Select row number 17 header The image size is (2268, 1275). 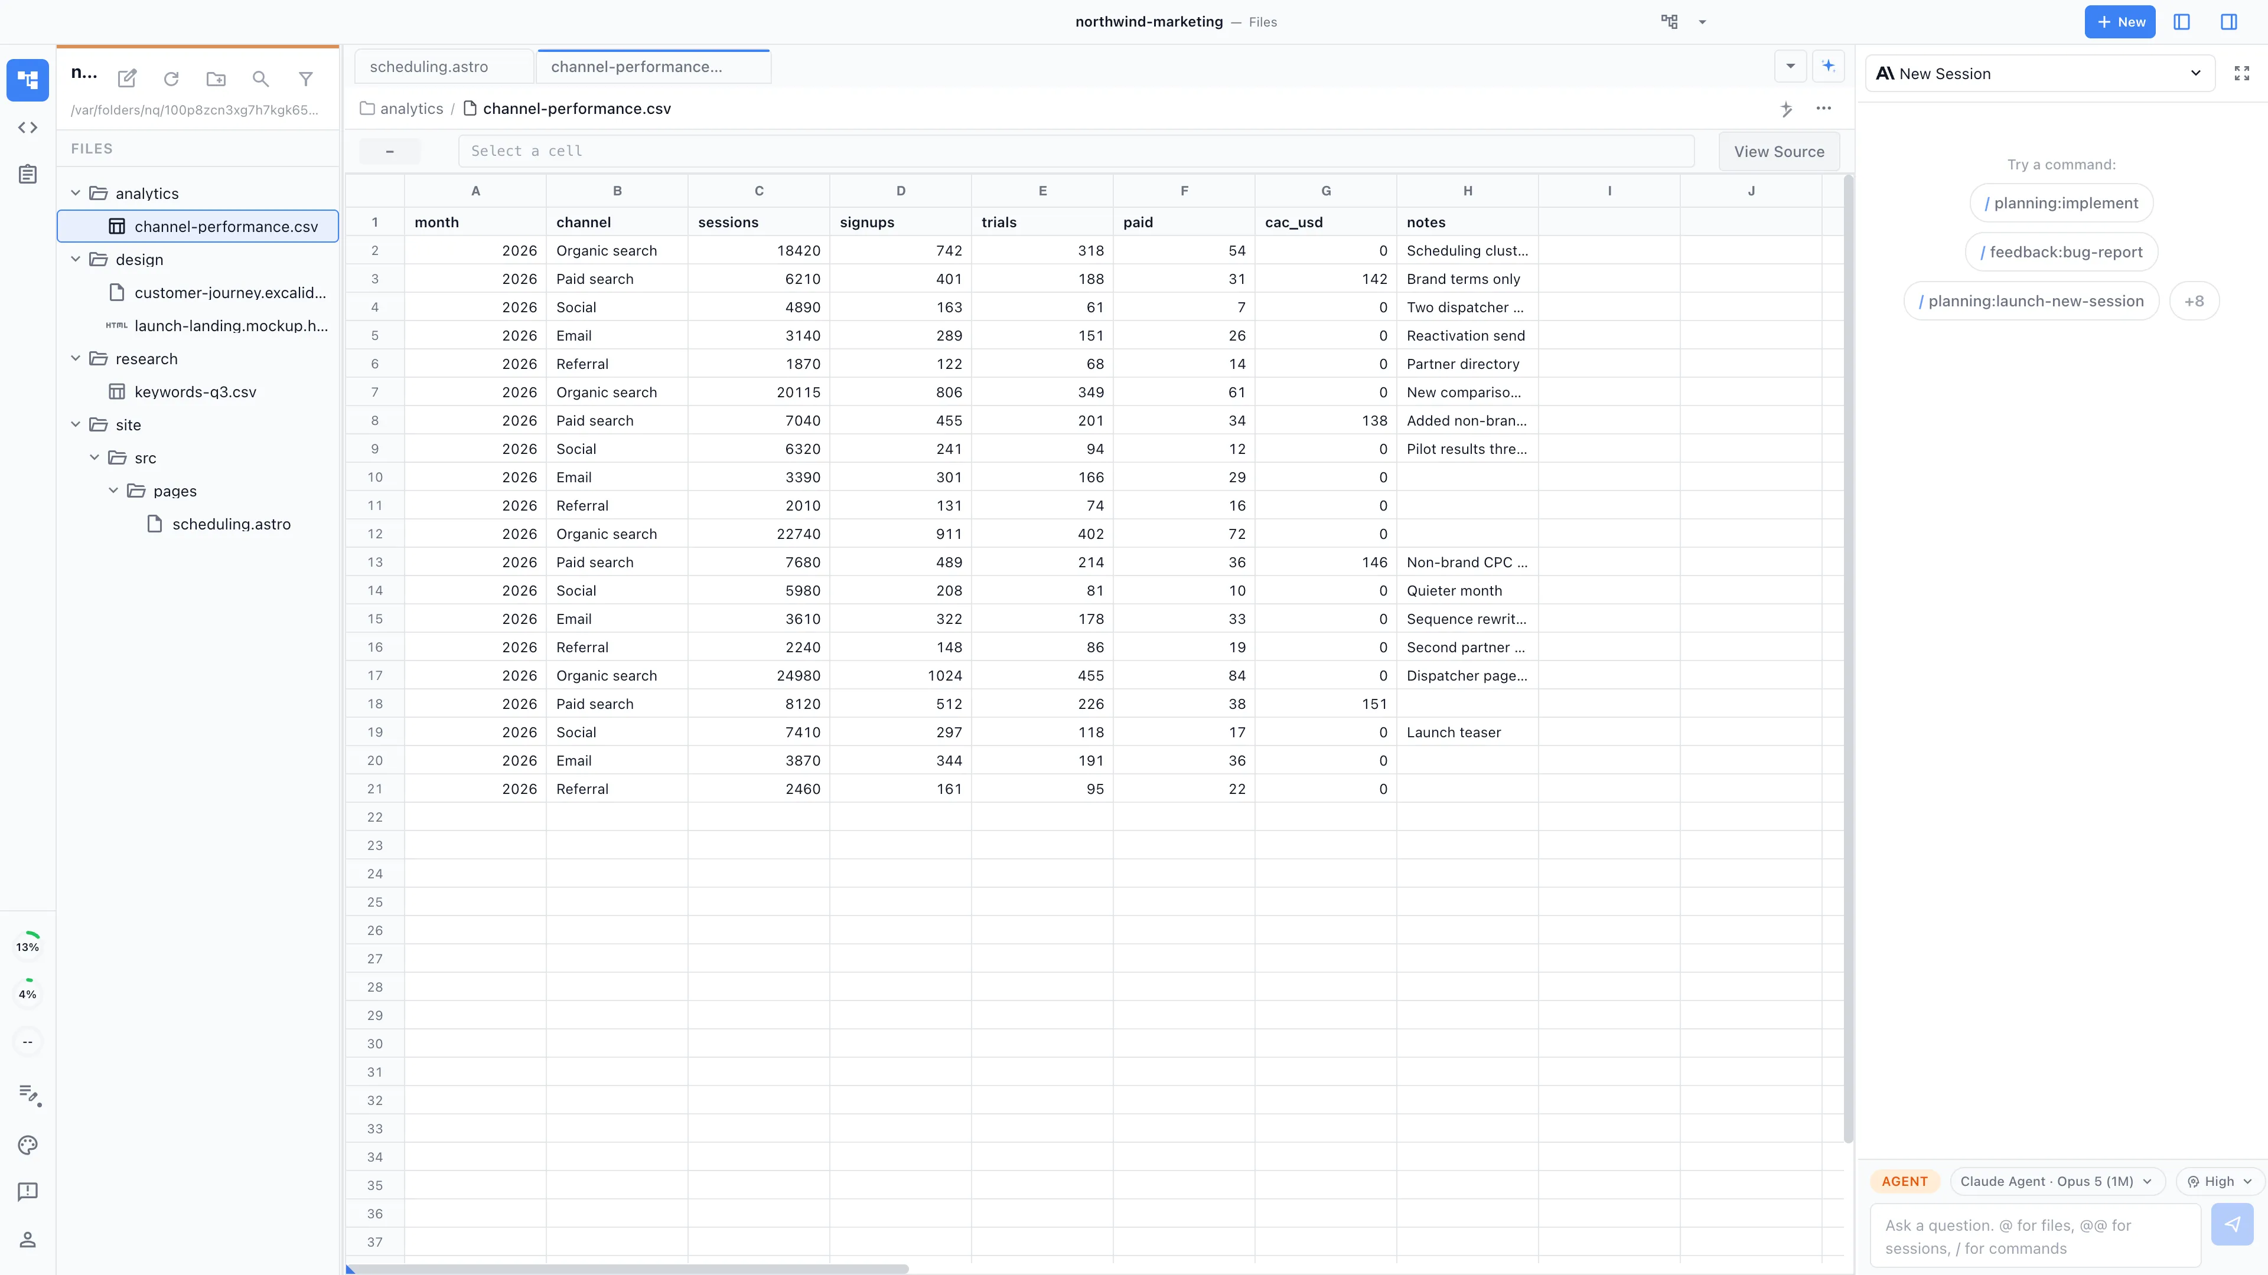pos(375,675)
